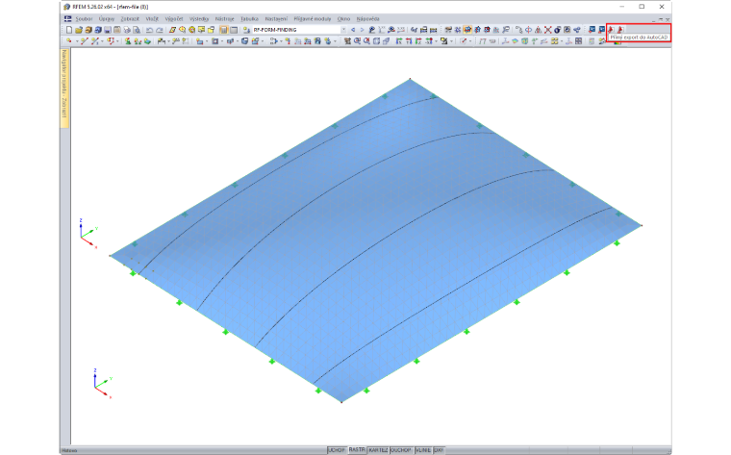
Task: Click the first direct export to AutoCAD icon
Action: (611, 30)
